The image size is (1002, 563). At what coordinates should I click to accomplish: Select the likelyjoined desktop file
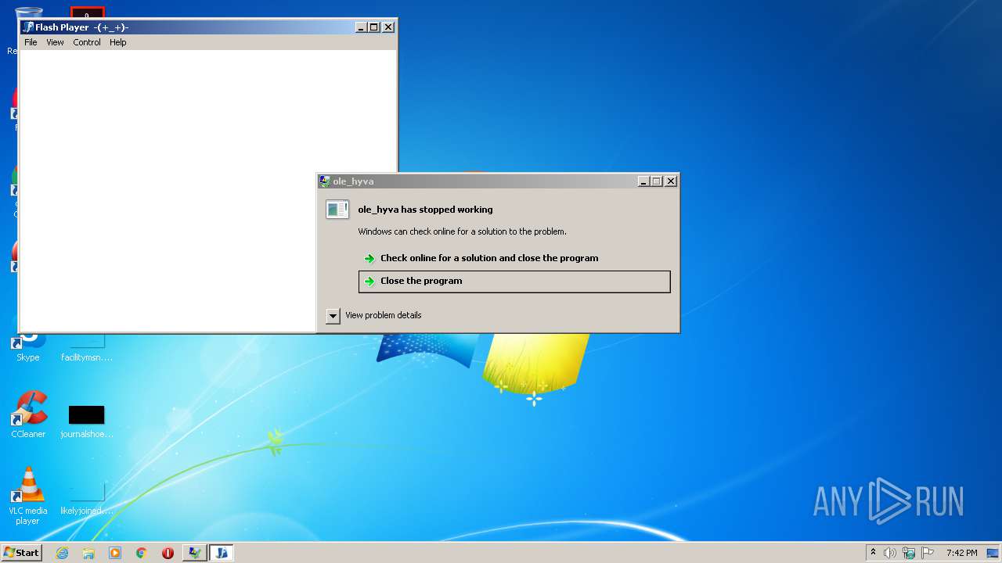pos(87,499)
